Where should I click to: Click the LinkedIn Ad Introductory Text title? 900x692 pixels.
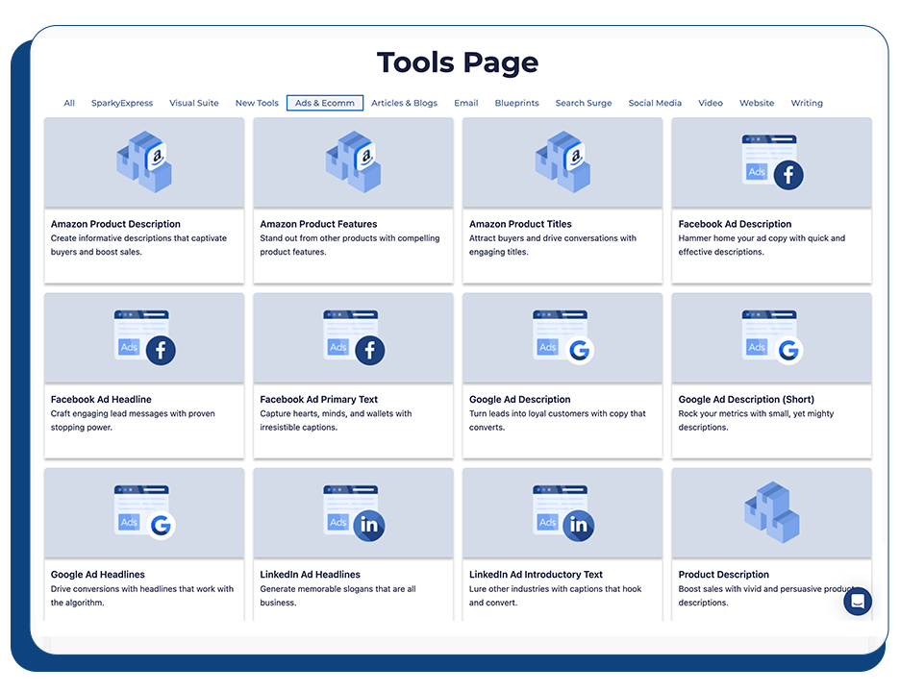(x=536, y=574)
